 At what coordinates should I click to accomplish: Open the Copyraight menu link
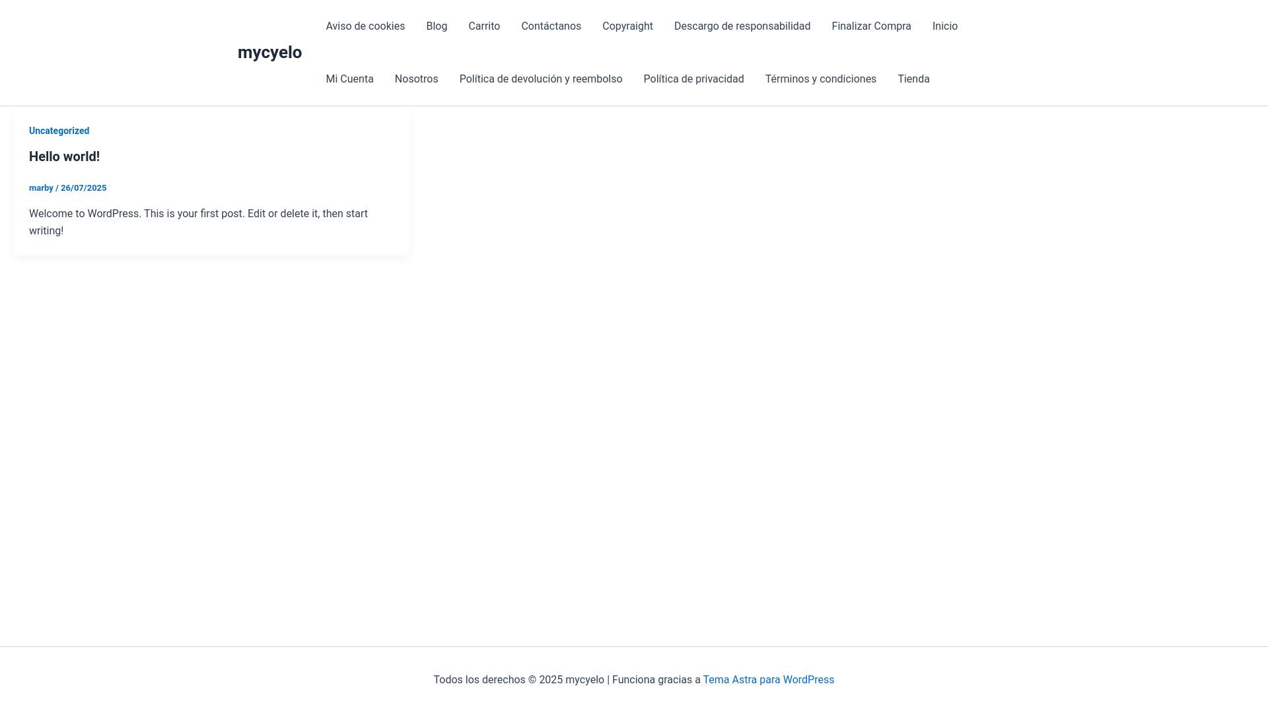click(627, 26)
